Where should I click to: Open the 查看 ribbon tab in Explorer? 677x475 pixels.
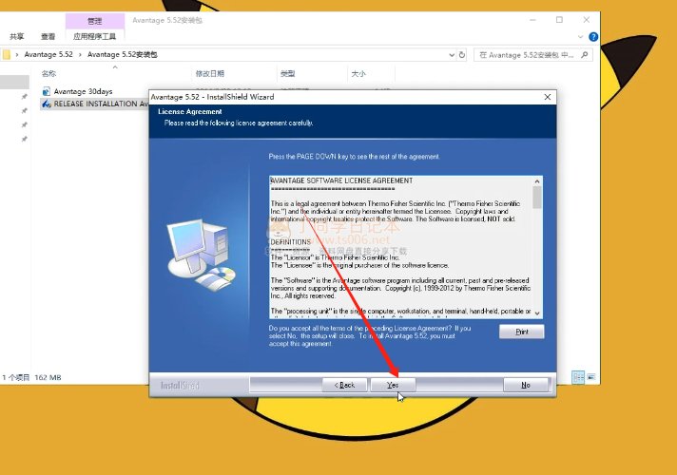[x=48, y=37]
